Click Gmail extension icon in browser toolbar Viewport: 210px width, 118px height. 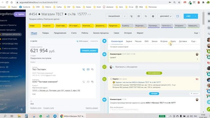coord(185,2)
